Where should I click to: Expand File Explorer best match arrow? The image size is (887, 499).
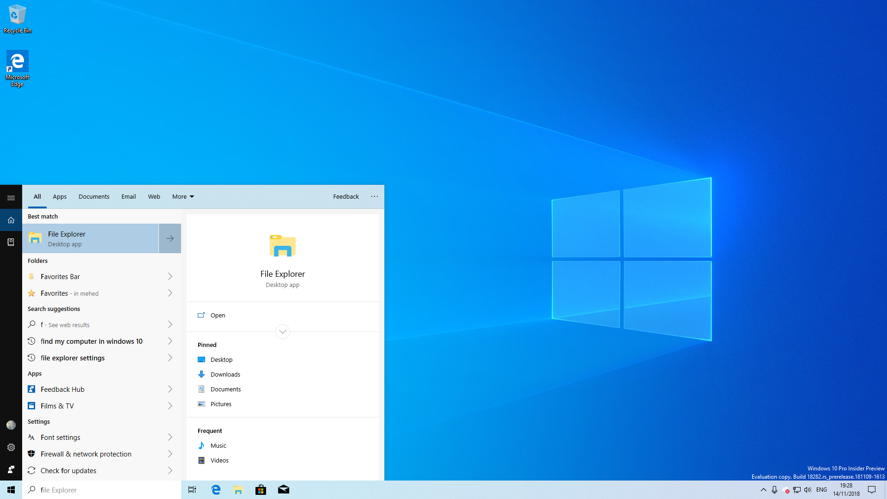tap(170, 238)
